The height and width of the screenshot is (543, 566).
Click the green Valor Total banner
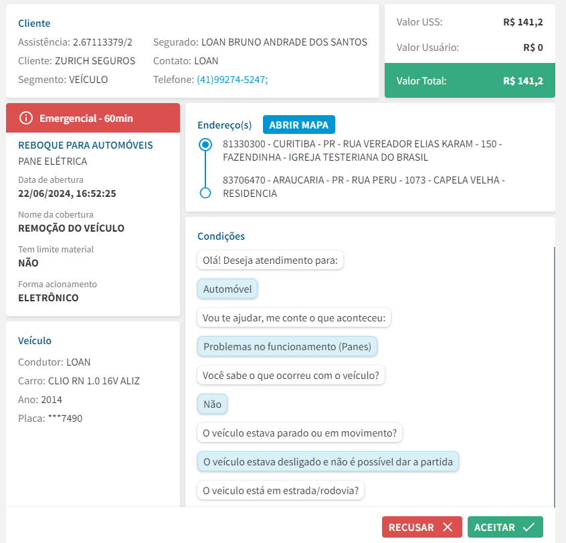(469, 81)
